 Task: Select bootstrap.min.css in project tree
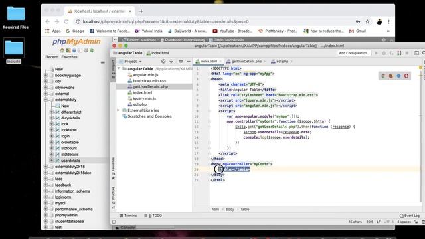pos(149,81)
